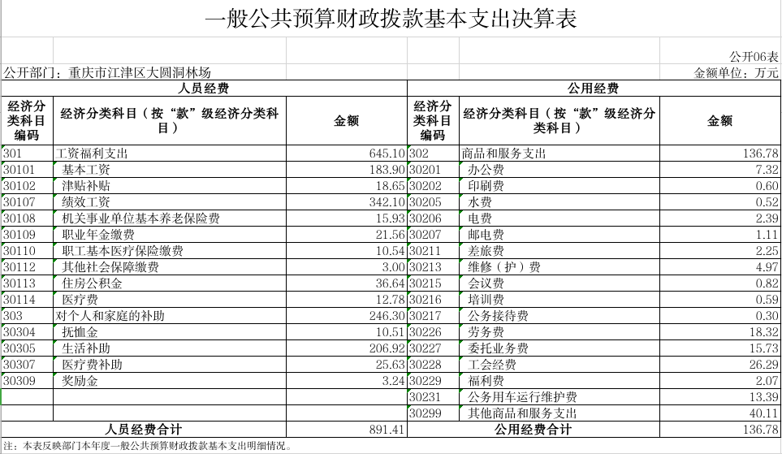This screenshot has width=782, height=454.
Task: Select the 邮电费 cell
Action: (x=559, y=235)
